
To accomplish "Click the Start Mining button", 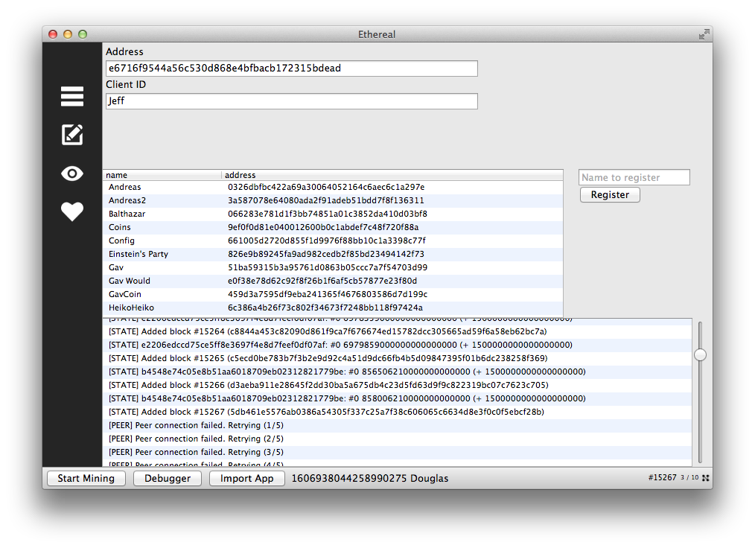I will pyautogui.click(x=86, y=478).
